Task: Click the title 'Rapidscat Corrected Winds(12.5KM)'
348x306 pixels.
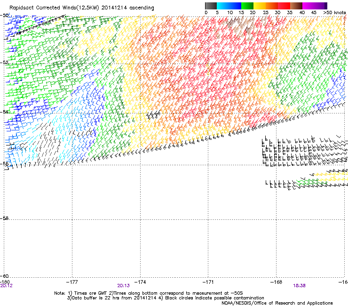Action: pos(54,8)
